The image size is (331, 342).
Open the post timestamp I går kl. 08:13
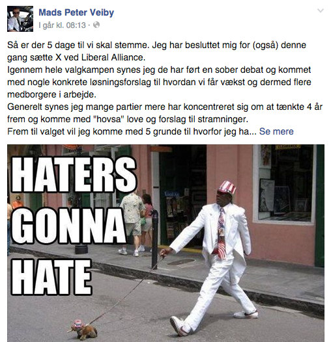click(63, 25)
